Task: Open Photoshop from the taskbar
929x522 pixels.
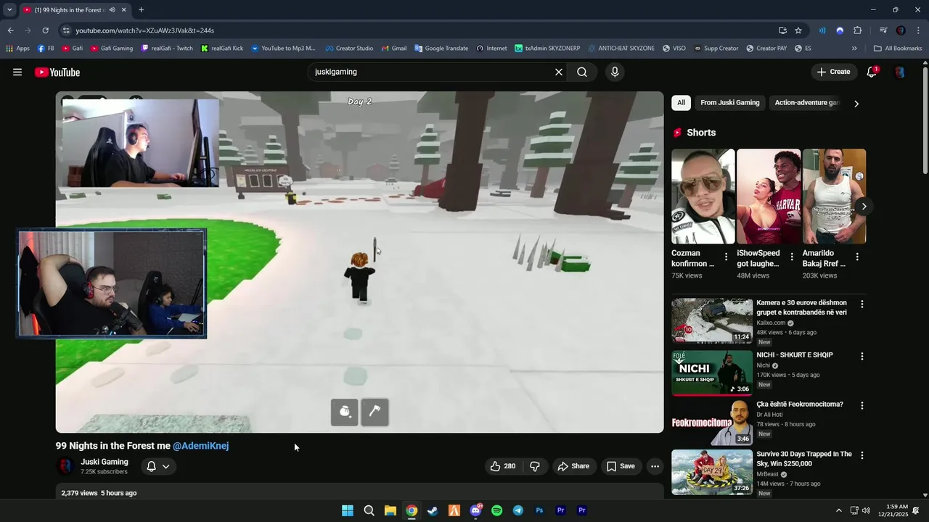Action: point(539,510)
